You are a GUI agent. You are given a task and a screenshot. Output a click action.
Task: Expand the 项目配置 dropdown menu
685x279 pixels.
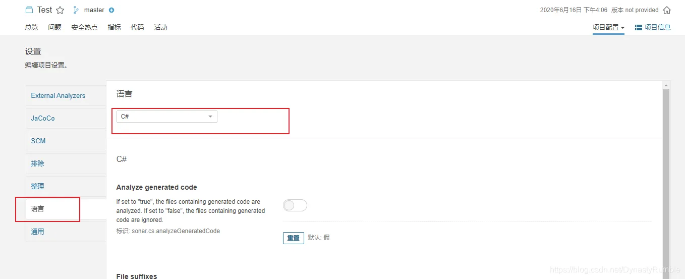(x=608, y=28)
